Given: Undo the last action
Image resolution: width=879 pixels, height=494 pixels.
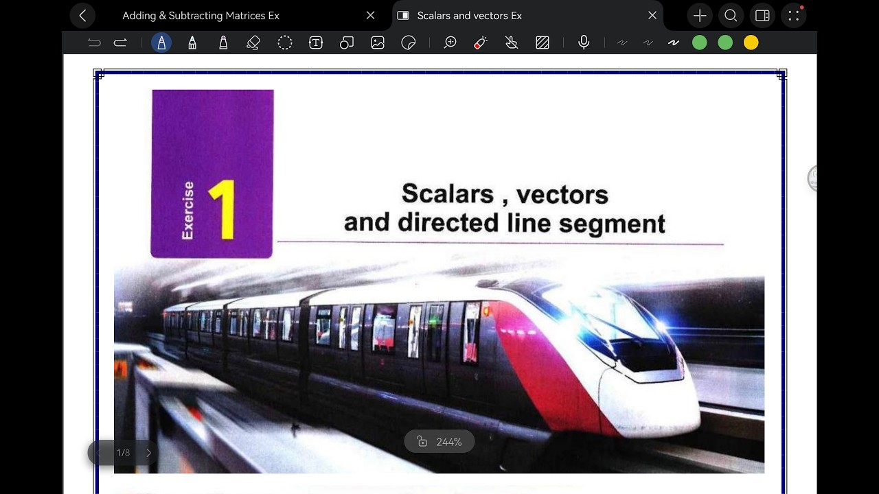Looking at the screenshot, I should (x=94, y=43).
